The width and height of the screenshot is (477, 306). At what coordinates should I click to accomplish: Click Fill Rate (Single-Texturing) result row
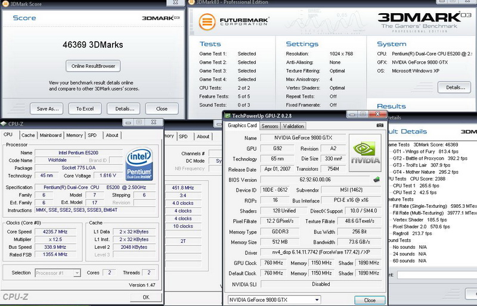(435, 206)
